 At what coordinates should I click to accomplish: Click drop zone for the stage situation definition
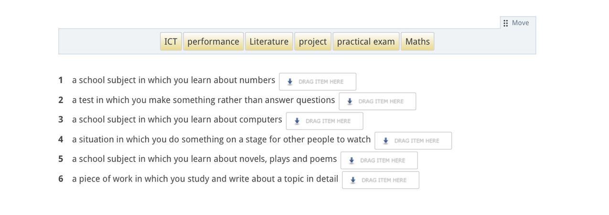click(413, 141)
